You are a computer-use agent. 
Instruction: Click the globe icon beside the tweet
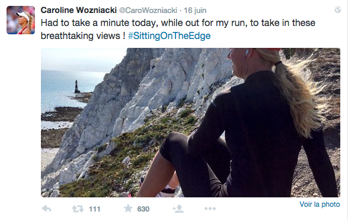pos(338,10)
